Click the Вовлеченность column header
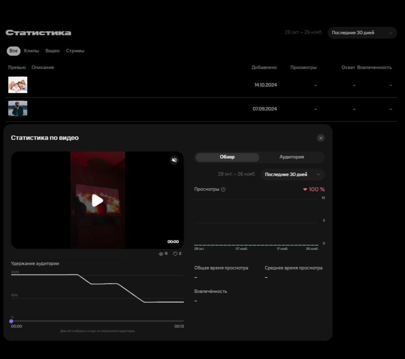 pyautogui.click(x=374, y=67)
